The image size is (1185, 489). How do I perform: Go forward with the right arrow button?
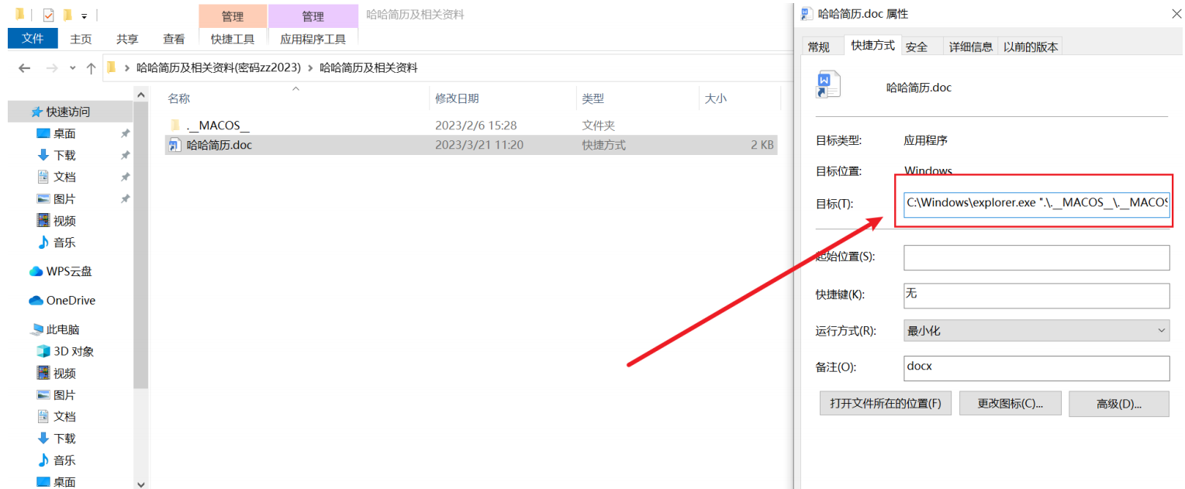pyautogui.click(x=52, y=68)
